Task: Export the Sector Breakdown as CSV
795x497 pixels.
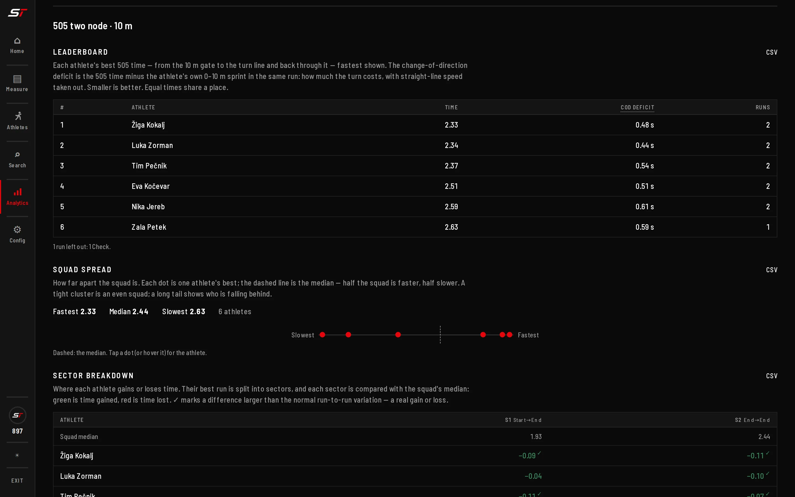Action: (x=772, y=376)
